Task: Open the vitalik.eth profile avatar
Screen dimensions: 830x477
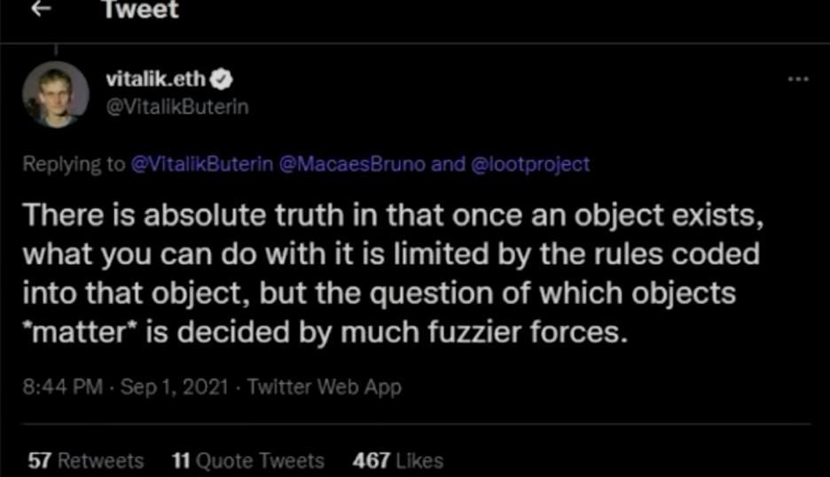Action: pos(56,93)
